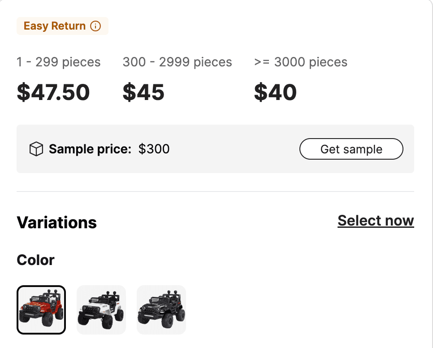Click the Color section label
The width and height of the screenshot is (433, 348).
35,260
